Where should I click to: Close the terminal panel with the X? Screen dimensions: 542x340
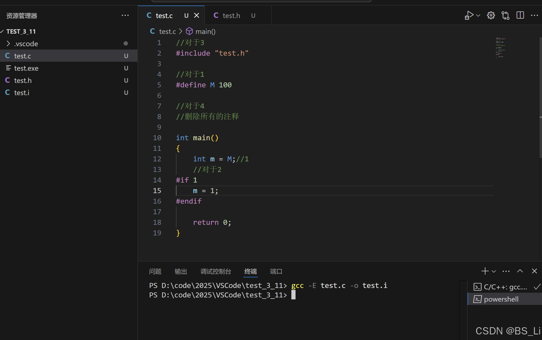tap(534, 271)
